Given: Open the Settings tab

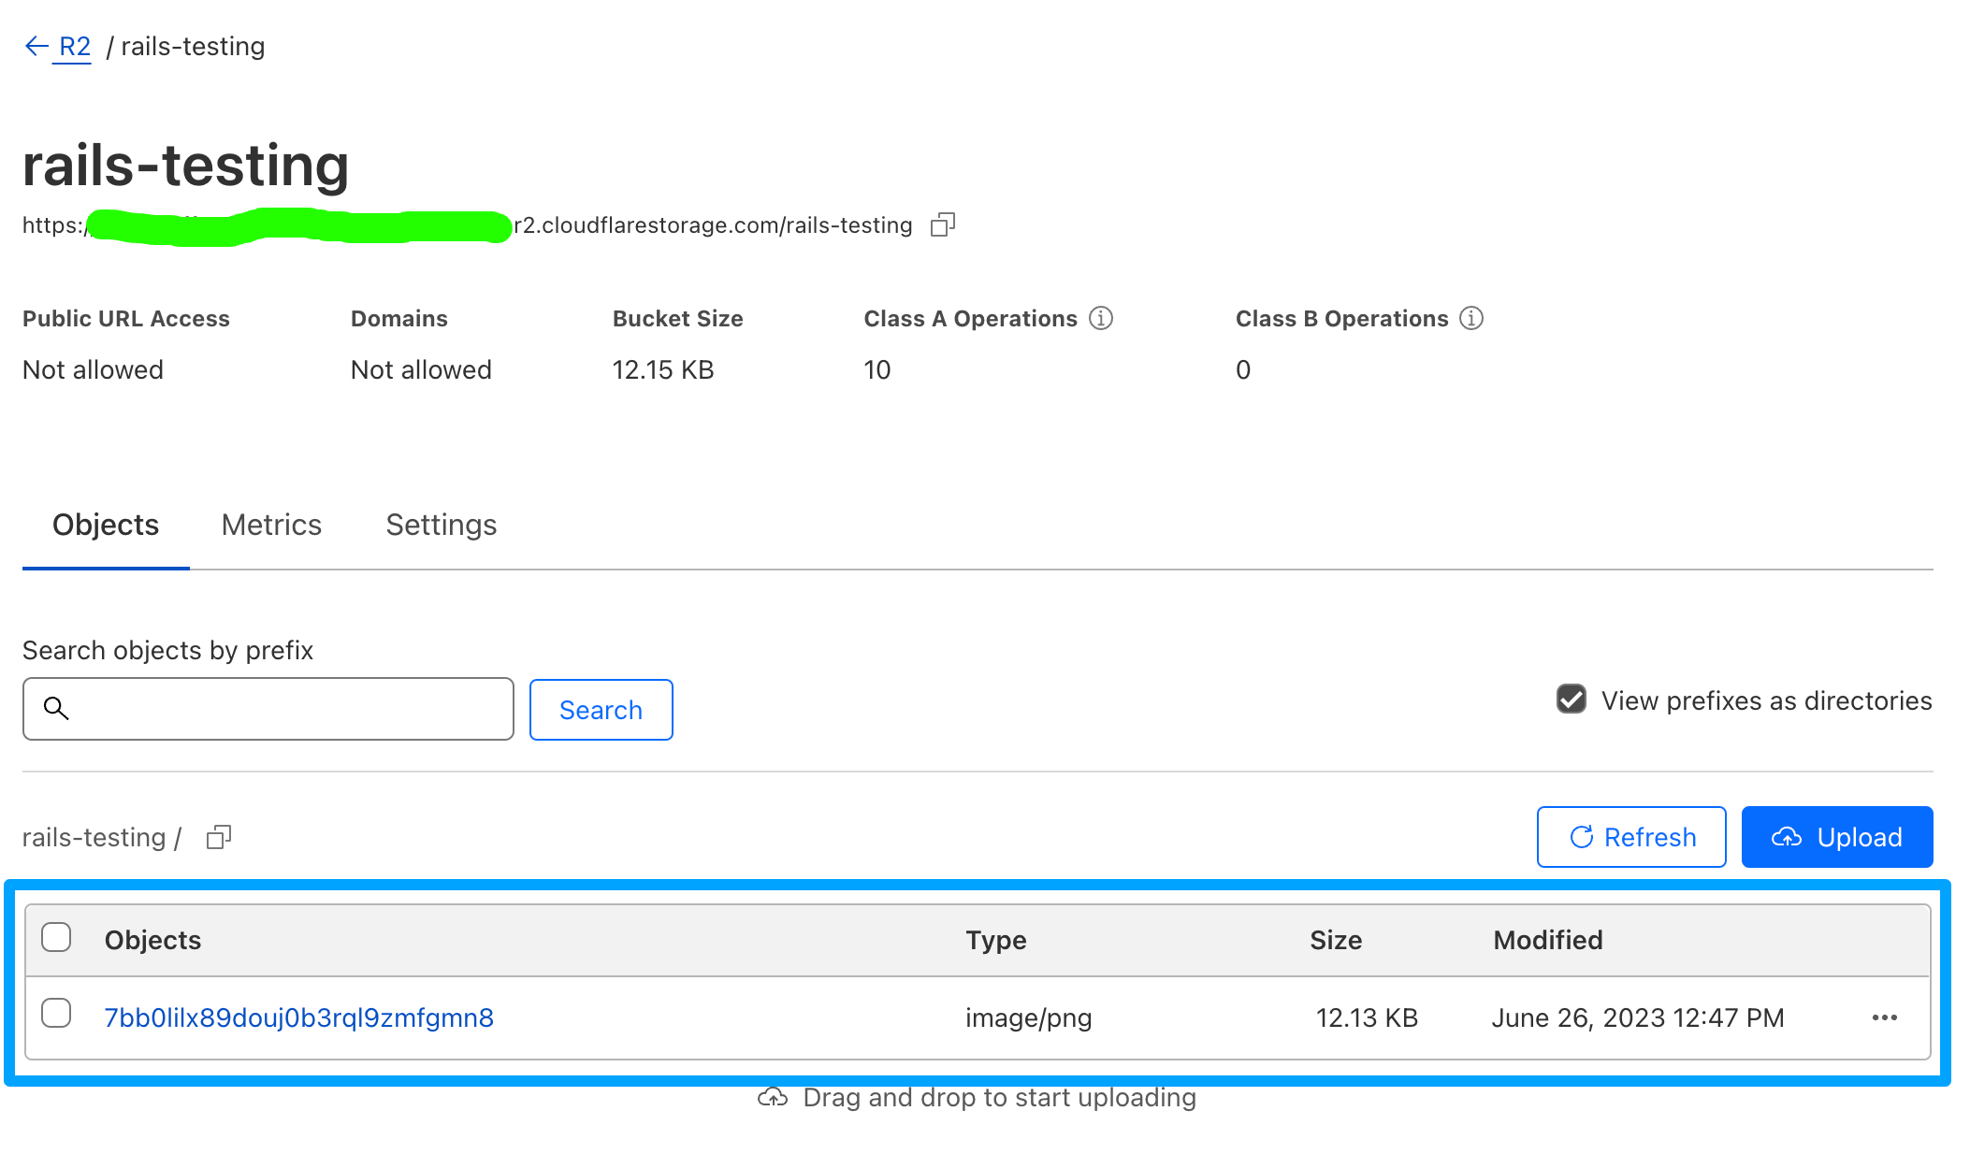Looking at the screenshot, I should [x=442, y=525].
